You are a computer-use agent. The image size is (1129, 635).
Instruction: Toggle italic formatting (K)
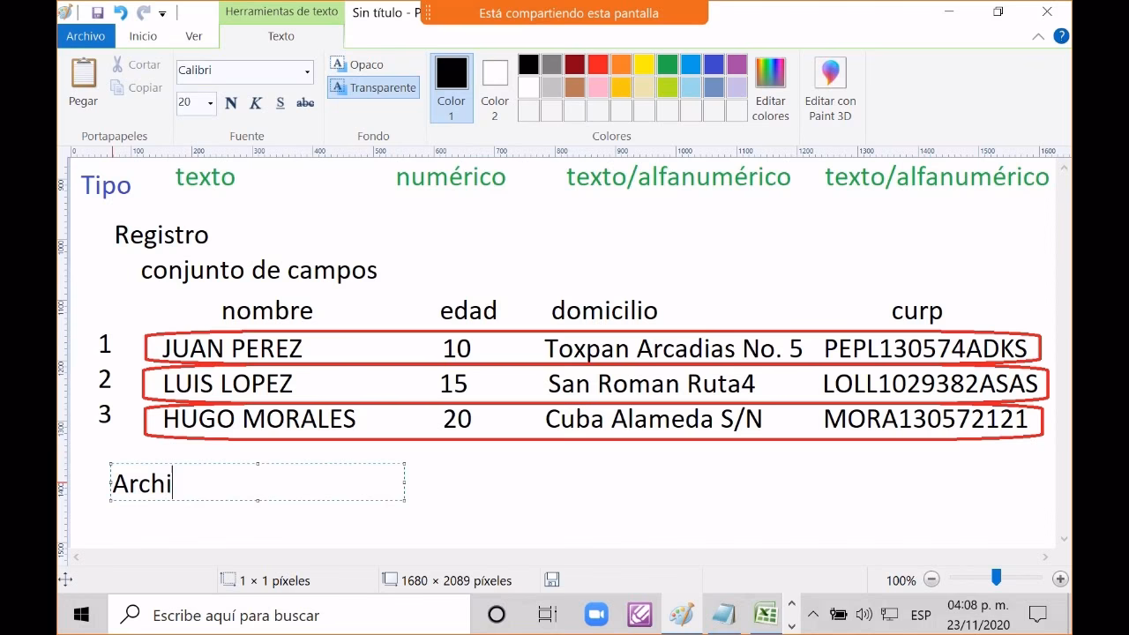coord(256,103)
